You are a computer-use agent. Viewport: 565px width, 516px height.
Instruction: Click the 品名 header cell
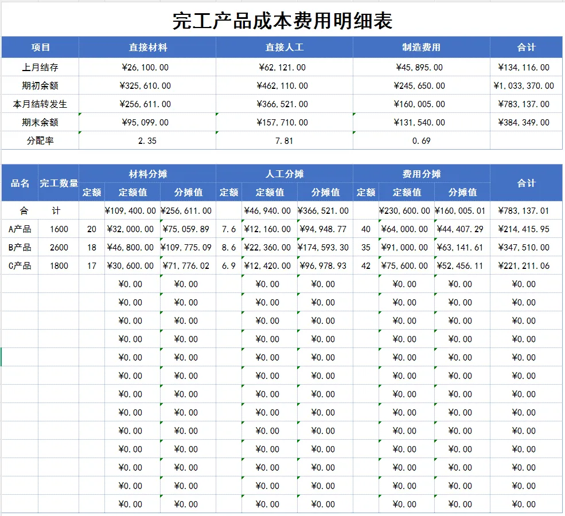tap(20, 183)
